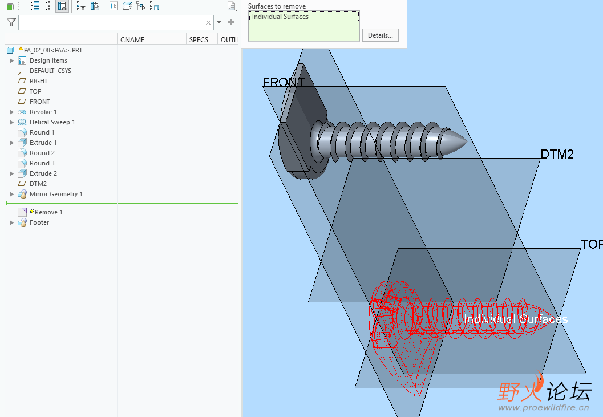Open the search filter dropdown arrow
Image resolution: width=603 pixels, height=417 pixels.
click(219, 22)
